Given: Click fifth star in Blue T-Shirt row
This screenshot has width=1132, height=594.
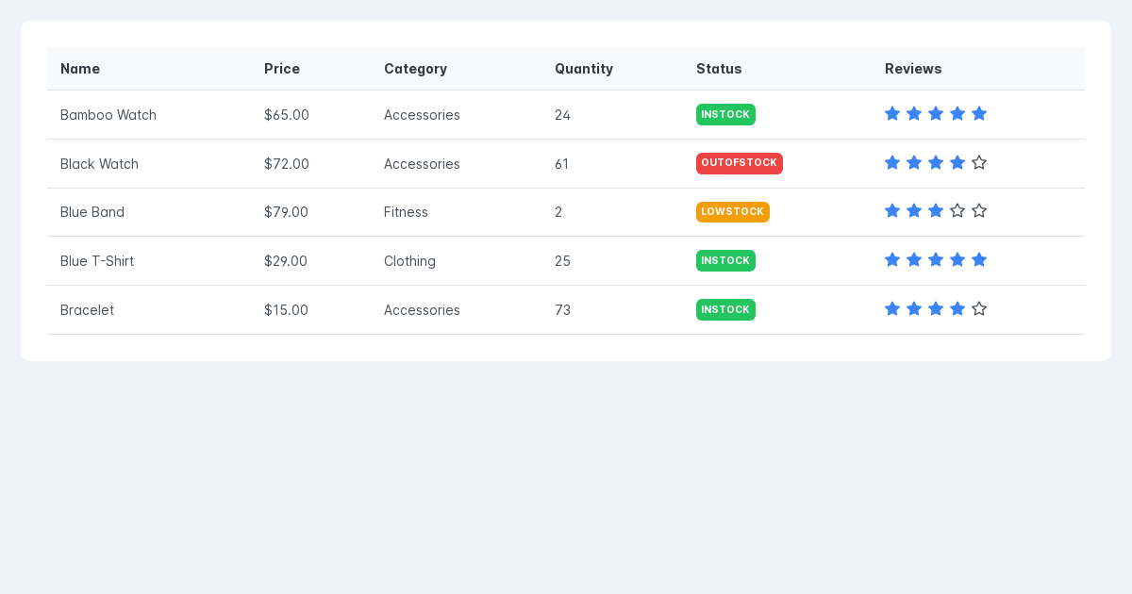Looking at the screenshot, I should (x=979, y=260).
